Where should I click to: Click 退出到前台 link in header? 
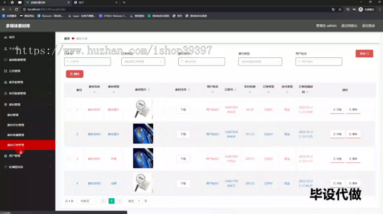point(349,26)
